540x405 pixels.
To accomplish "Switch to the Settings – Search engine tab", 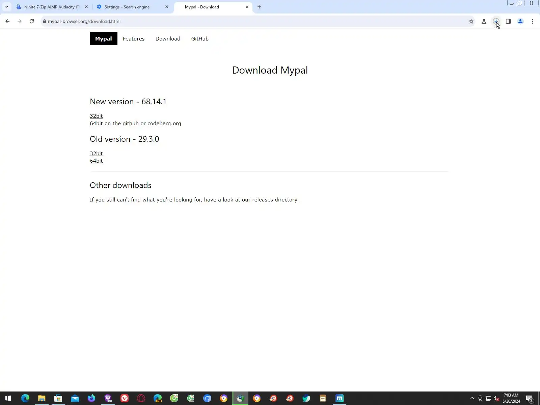I will [x=132, y=7].
